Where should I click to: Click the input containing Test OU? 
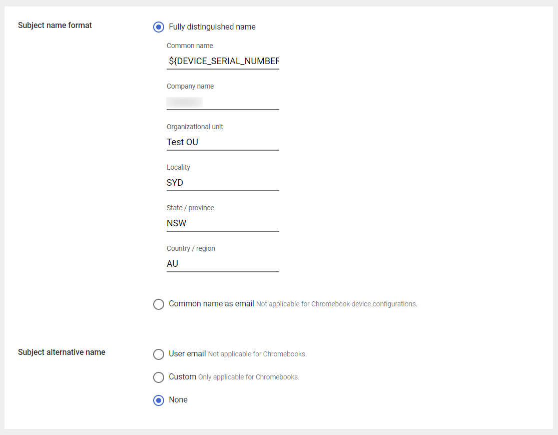[223, 142]
